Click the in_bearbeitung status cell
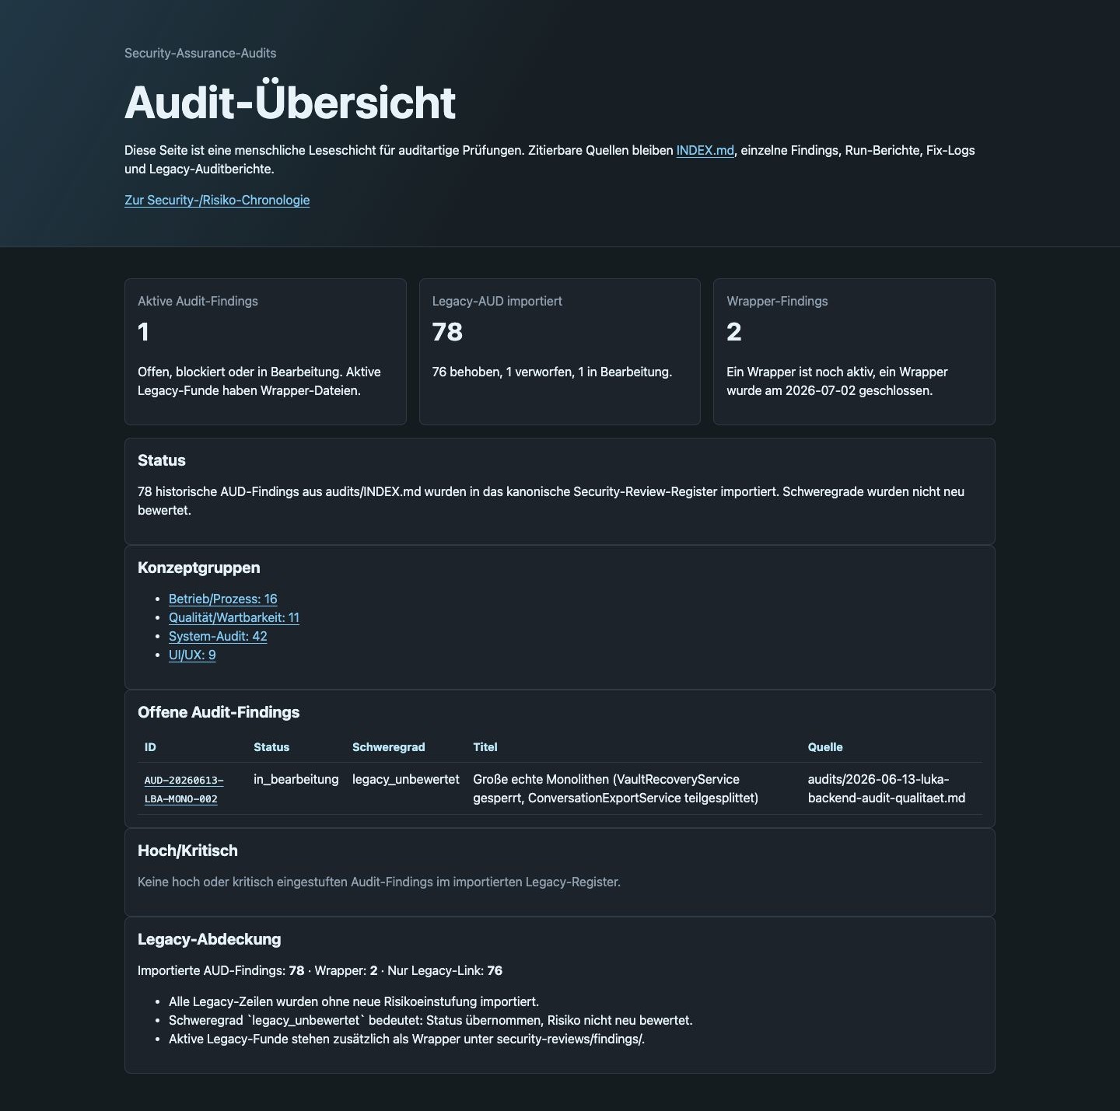1120x1111 pixels. click(296, 779)
